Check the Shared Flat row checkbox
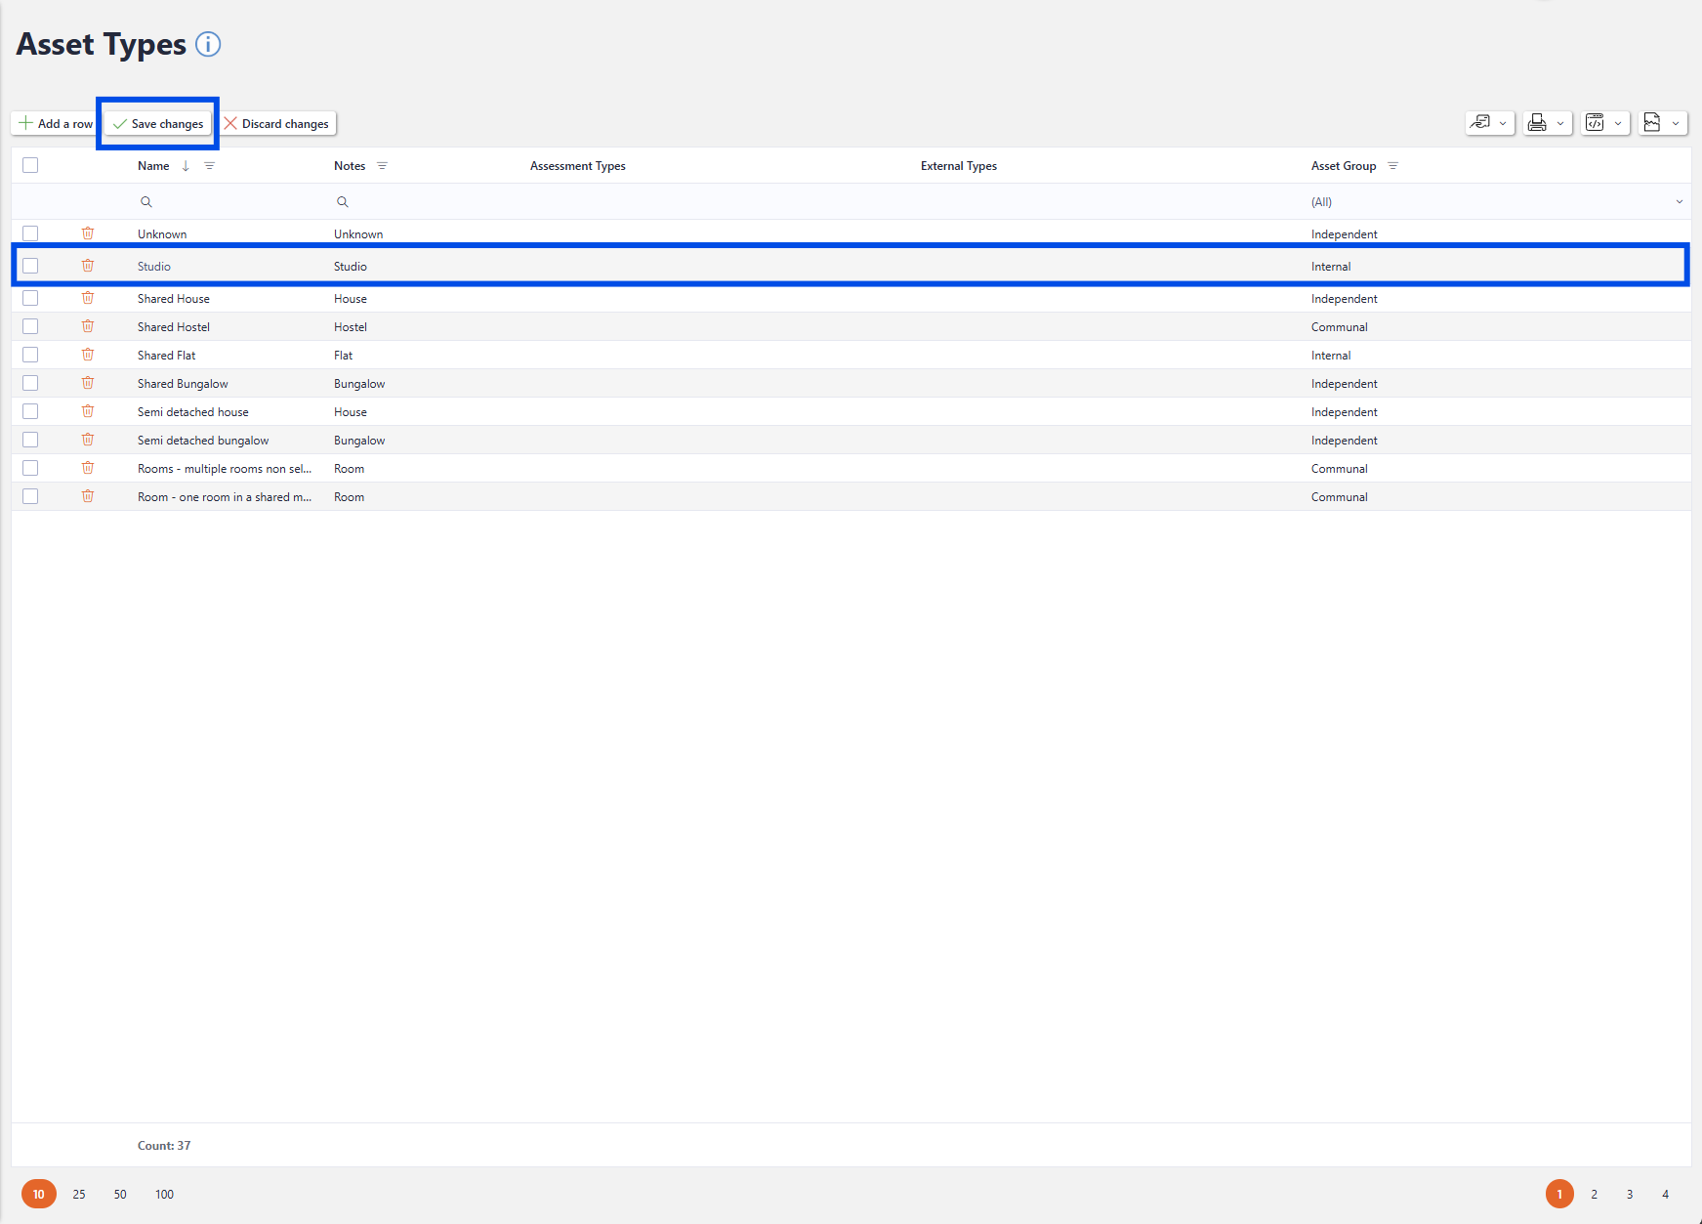 (x=30, y=355)
